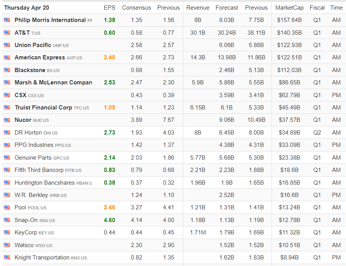Click the Revenue column header
This screenshot has height=266, width=346.
tap(198, 8)
